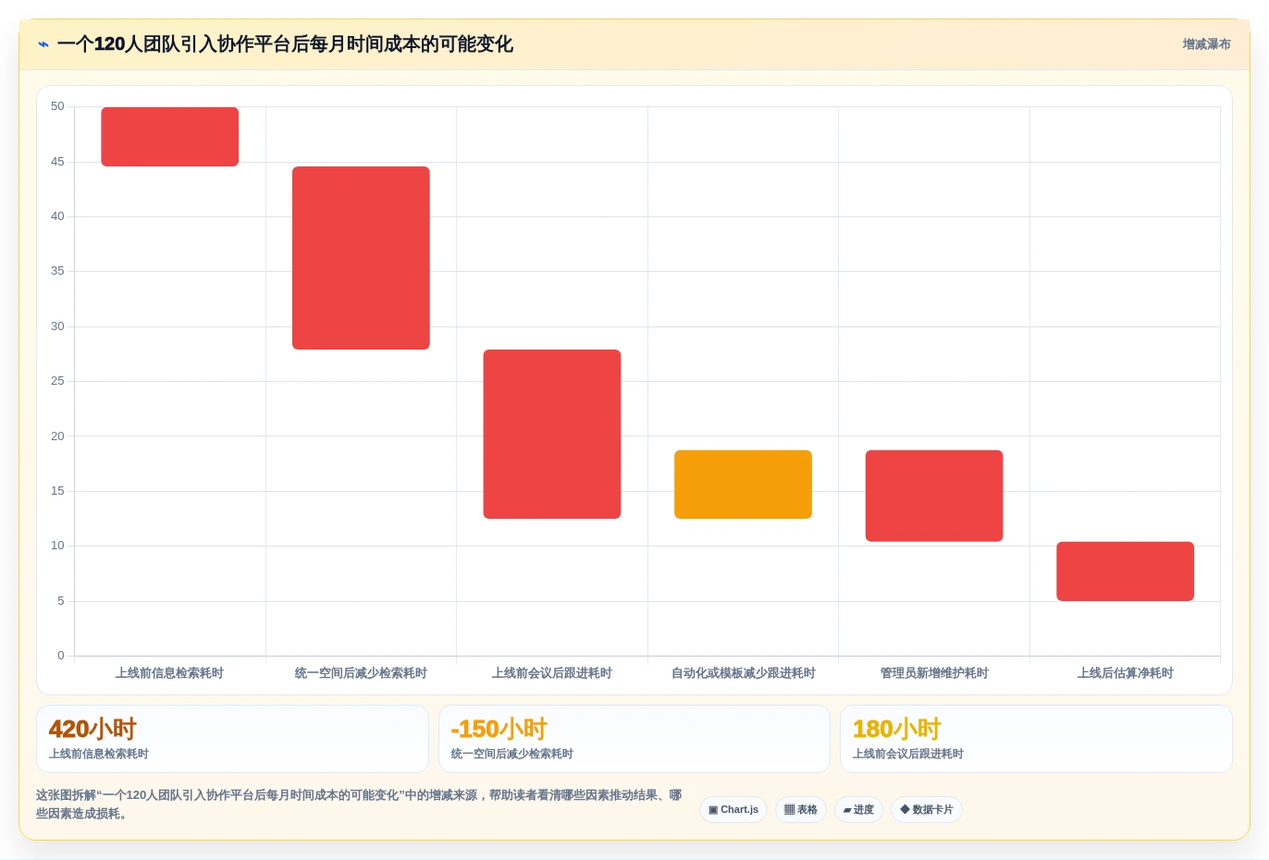This screenshot has height=860, width=1269.
Task: Click the y-axis value 0
Action: click(x=61, y=656)
